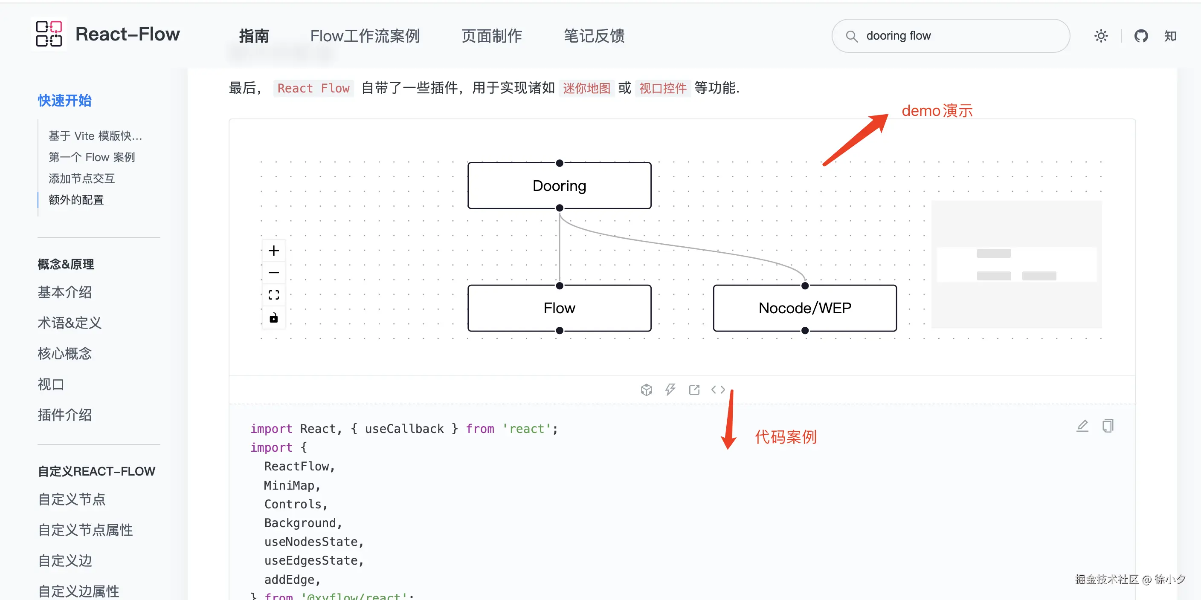Viewport: 1201px width, 600px height.
Task: Toggle the source code brackets icon
Action: click(717, 389)
